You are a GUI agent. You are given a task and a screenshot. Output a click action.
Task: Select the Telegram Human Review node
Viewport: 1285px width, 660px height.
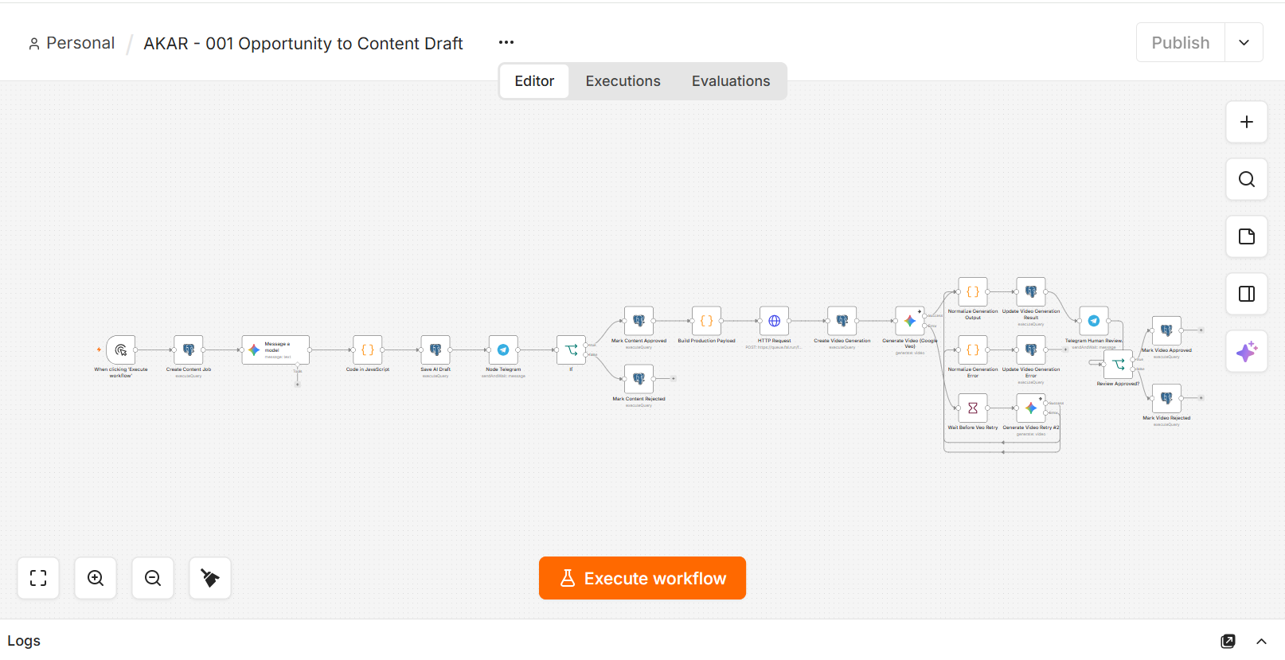point(1094,321)
